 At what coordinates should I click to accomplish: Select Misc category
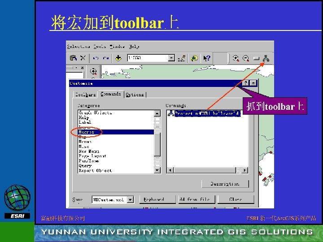tap(116, 146)
